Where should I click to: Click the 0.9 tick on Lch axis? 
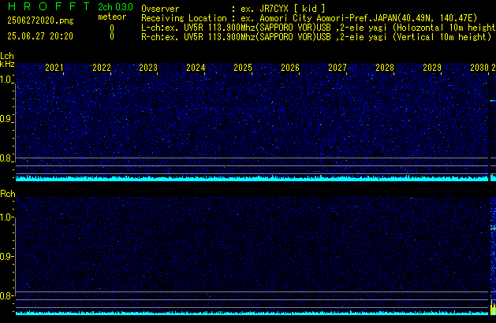(6, 119)
